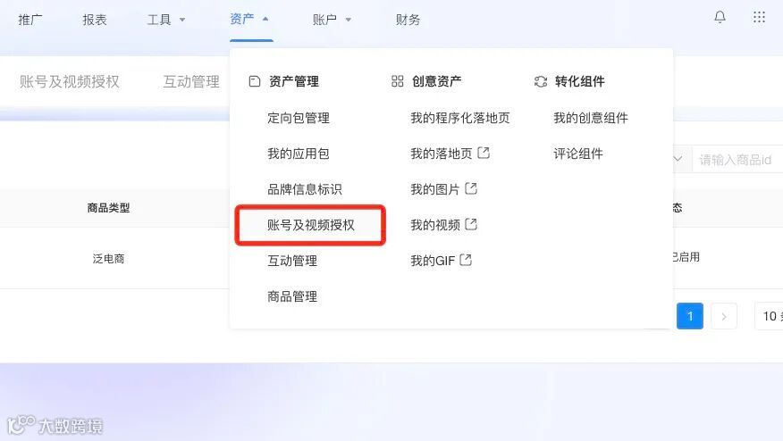Click the 商品类型 column header
This screenshot has width=783, height=441.
(108, 207)
